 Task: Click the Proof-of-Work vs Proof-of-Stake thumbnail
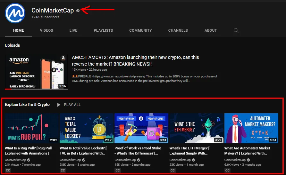pyautogui.click(x=141, y=128)
